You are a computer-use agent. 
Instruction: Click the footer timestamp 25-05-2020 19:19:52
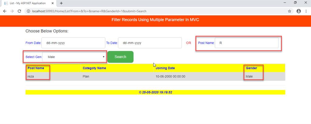pyautogui.click(x=157, y=92)
